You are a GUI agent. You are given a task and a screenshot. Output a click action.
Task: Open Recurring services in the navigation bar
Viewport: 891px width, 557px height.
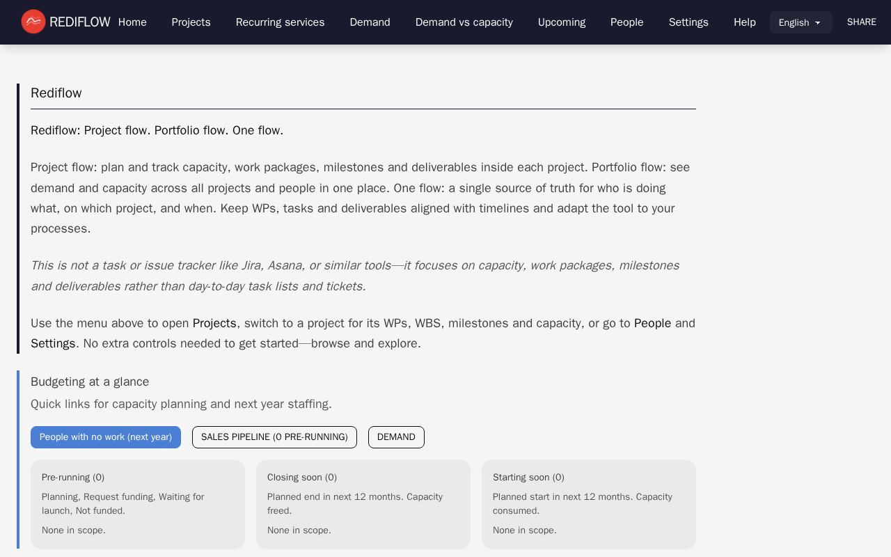[x=280, y=22]
